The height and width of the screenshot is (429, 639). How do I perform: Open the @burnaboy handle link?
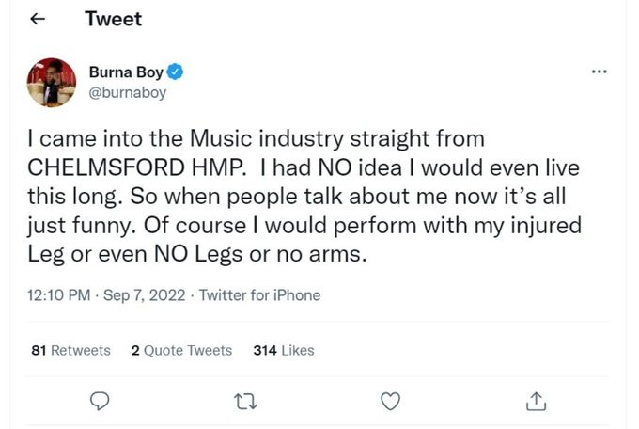click(126, 91)
